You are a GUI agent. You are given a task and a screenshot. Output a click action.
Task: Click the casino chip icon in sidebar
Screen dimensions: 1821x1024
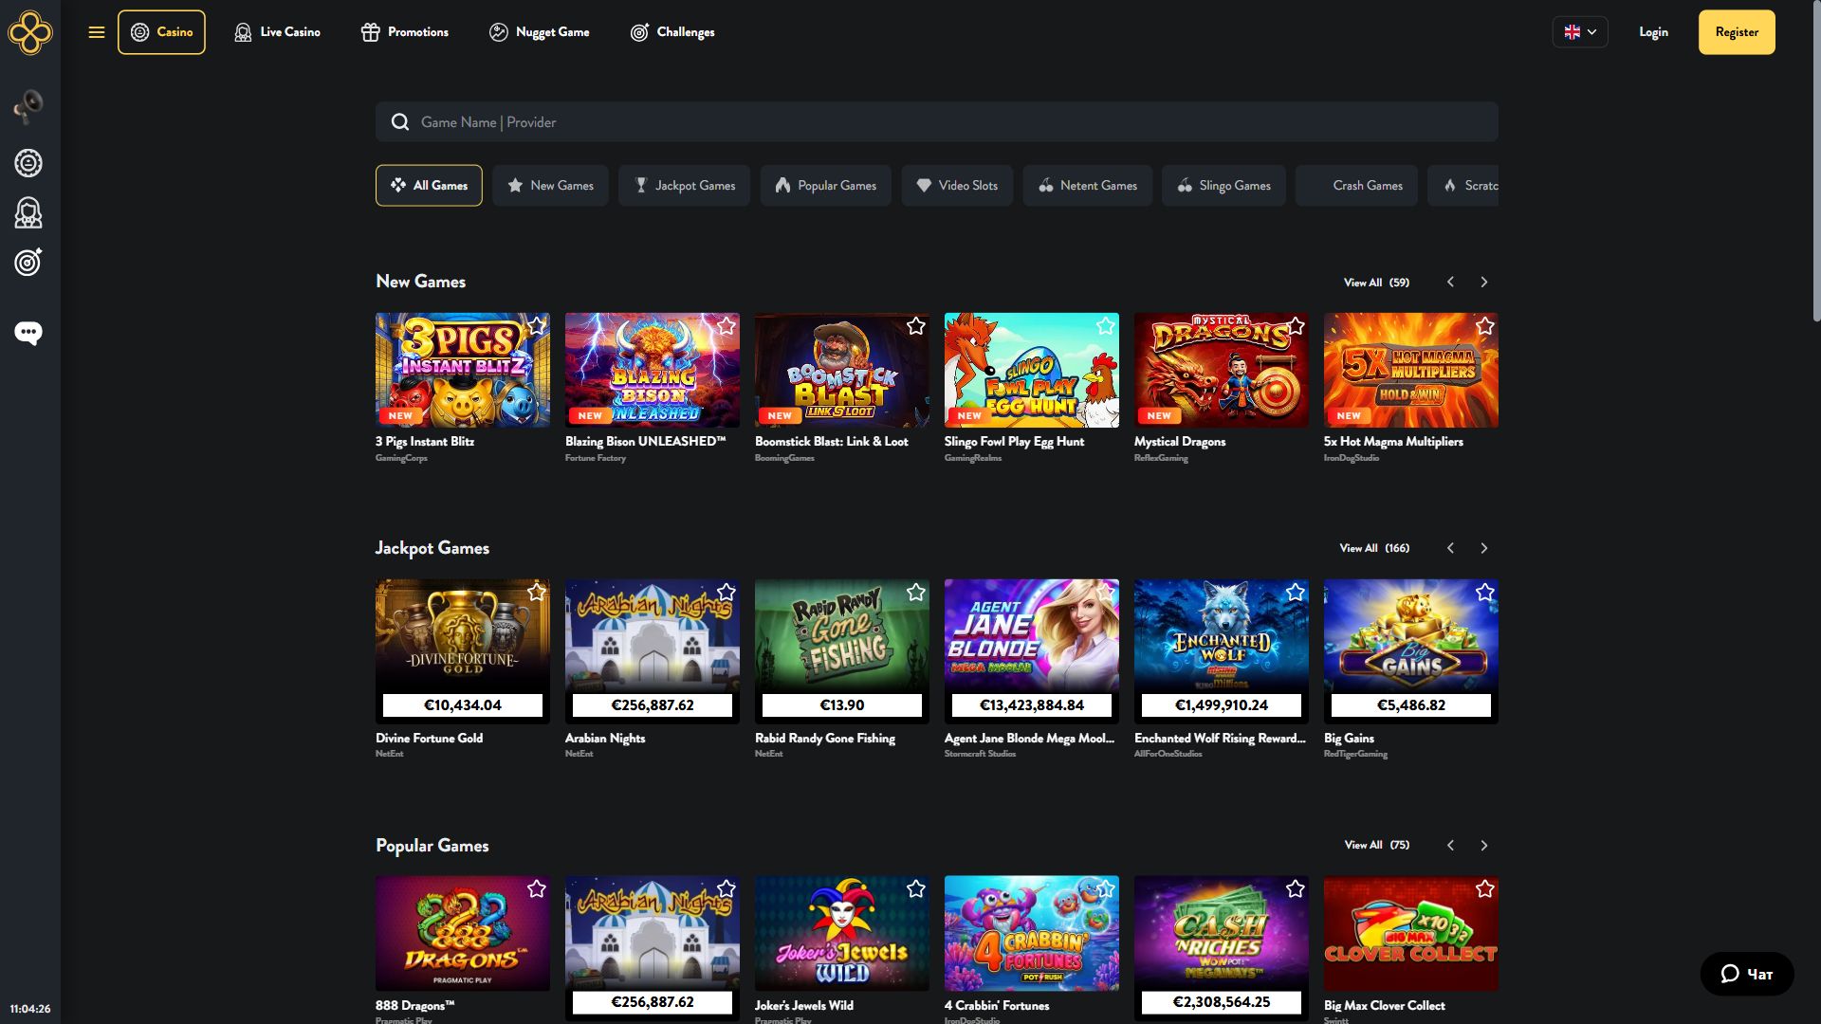(x=28, y=163)
